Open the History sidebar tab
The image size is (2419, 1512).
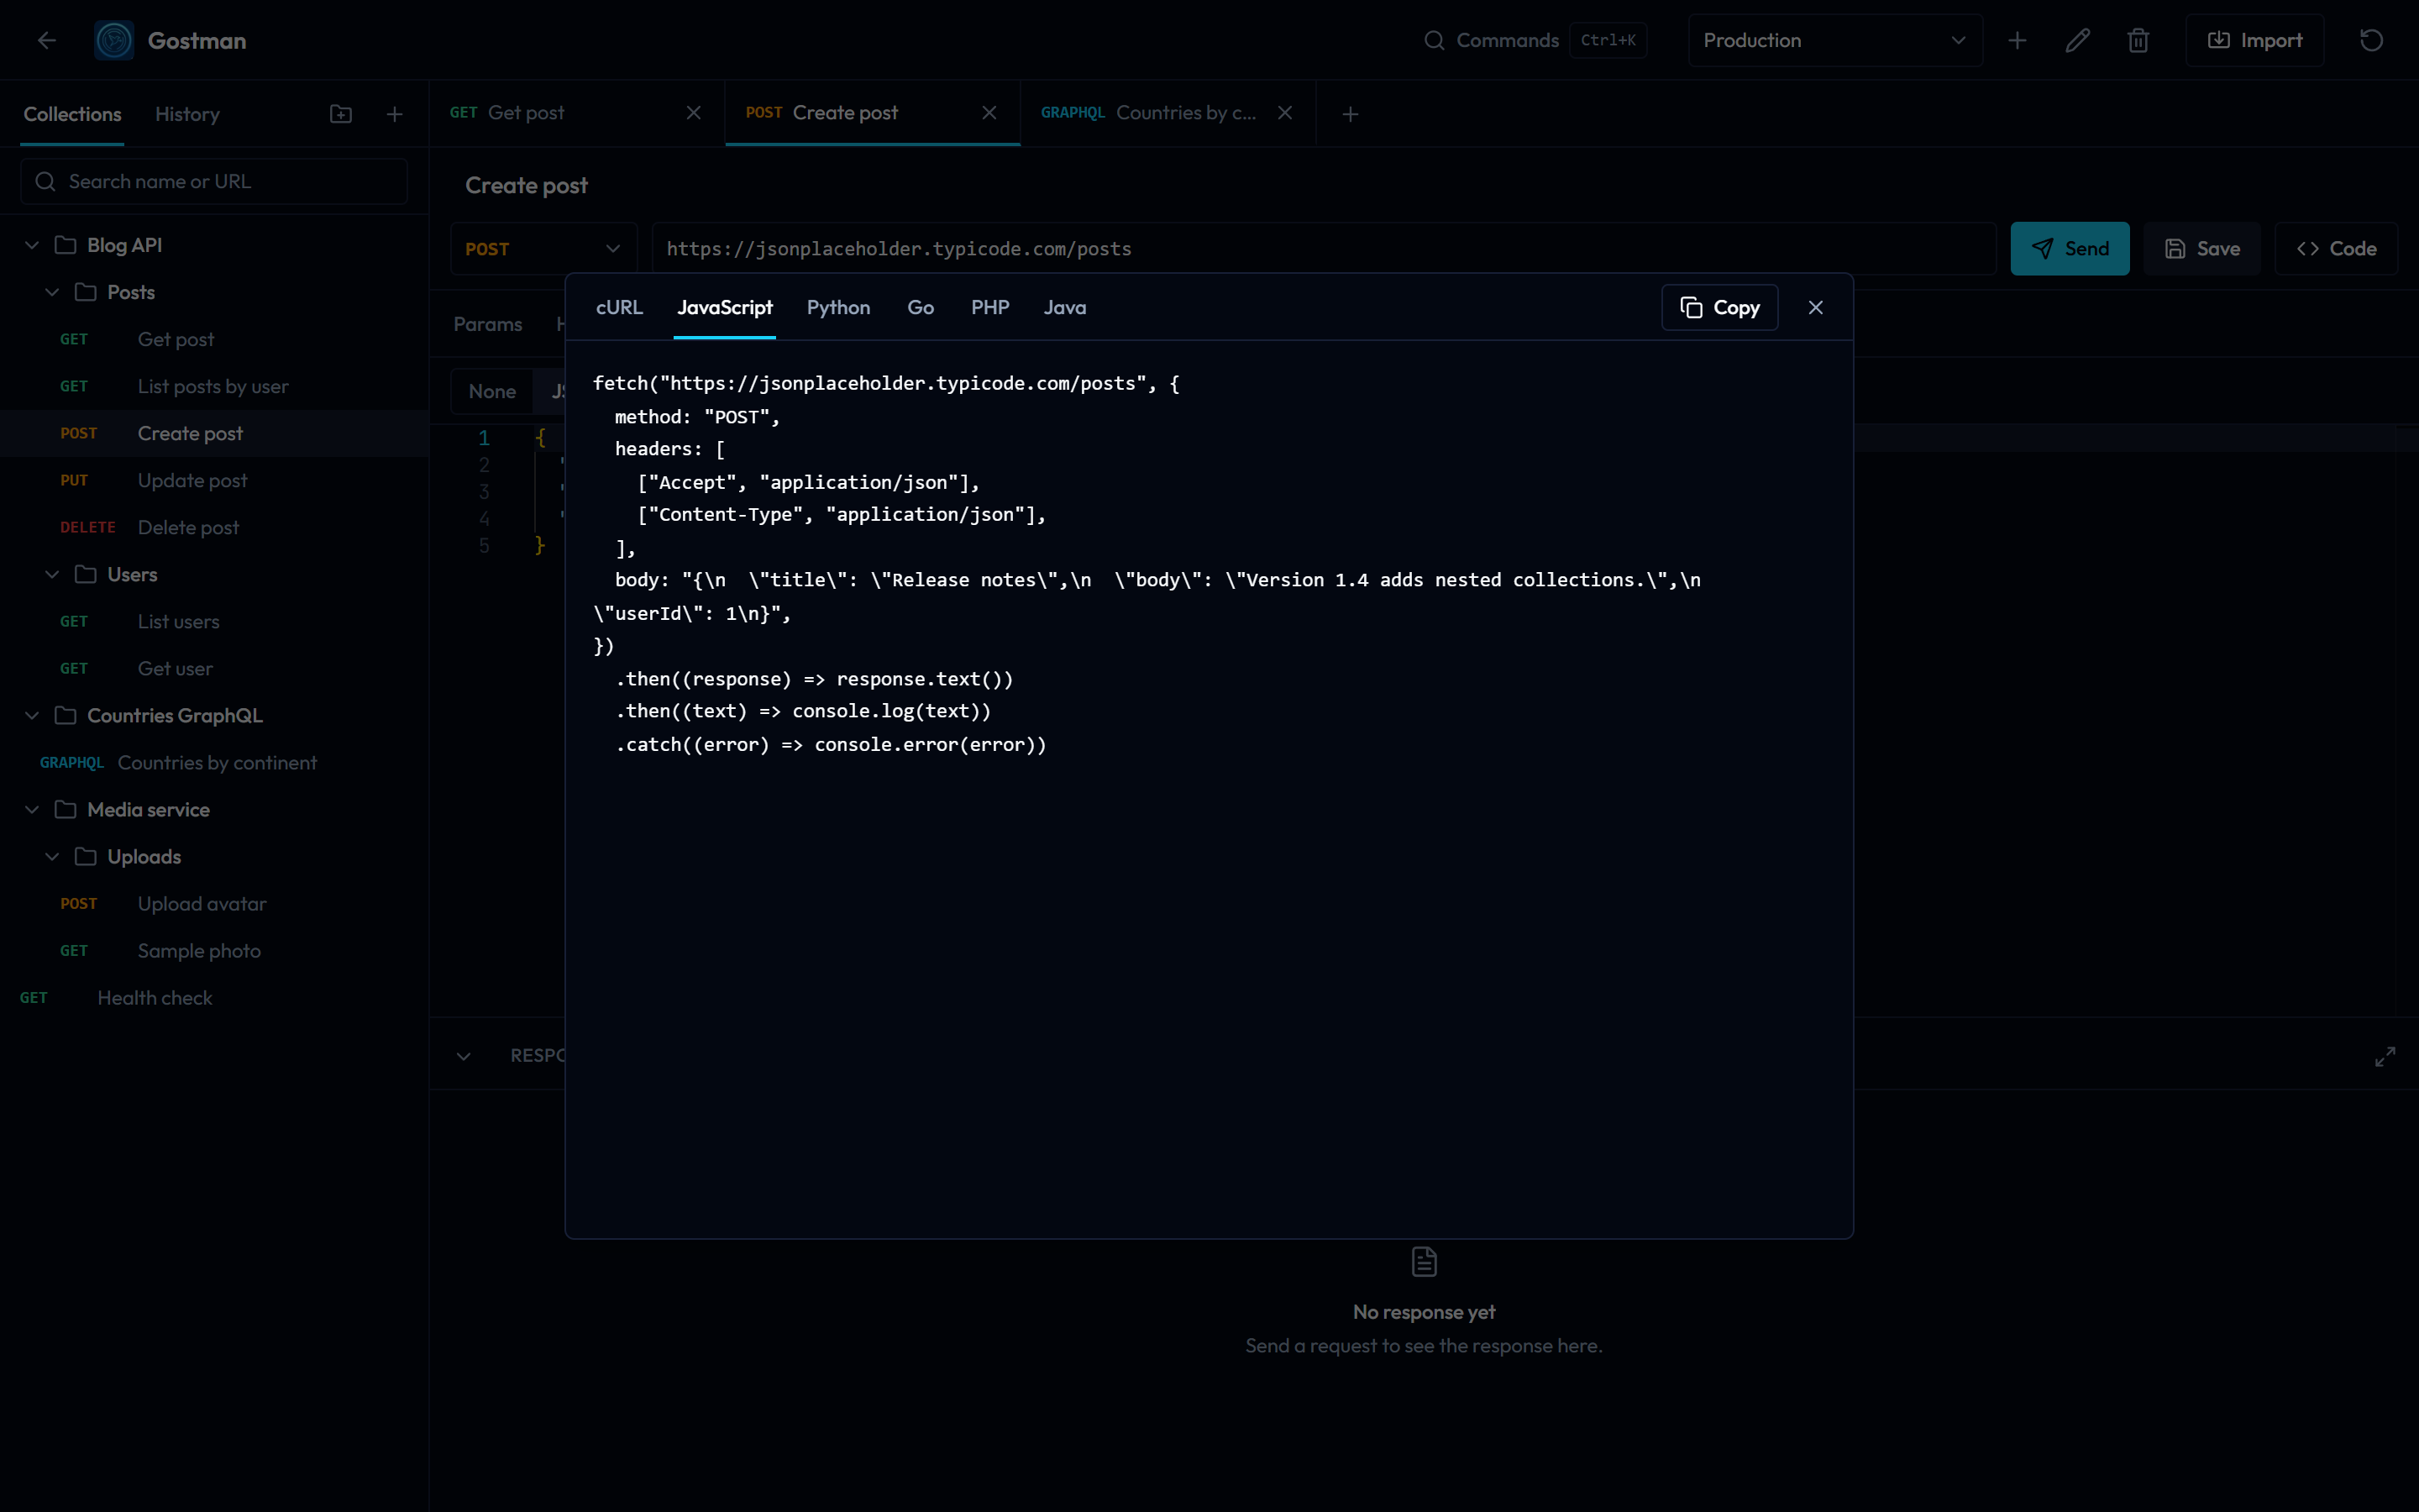(187, 114)
